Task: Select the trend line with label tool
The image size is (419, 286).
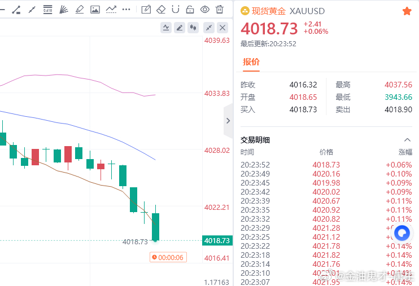Action: click(16, 10)
